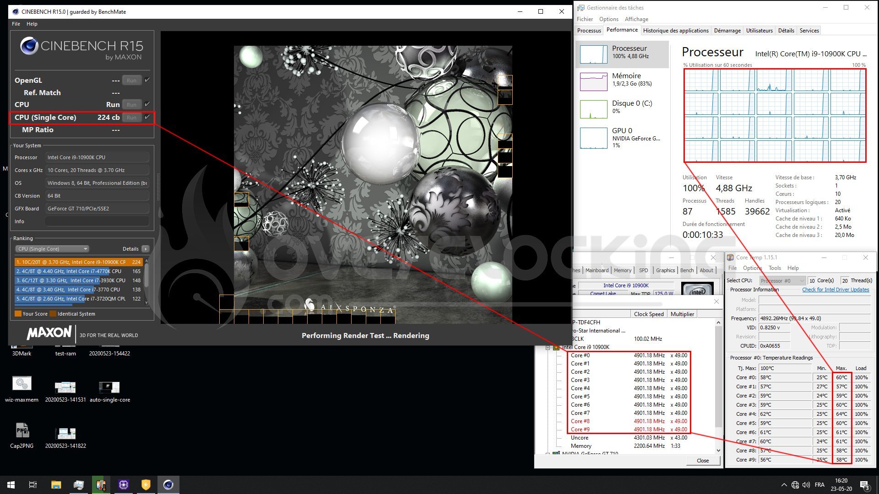Select the i7-4770K ranking entry
The height and width of the screenshot is (494, 879).
pos(79,271)
